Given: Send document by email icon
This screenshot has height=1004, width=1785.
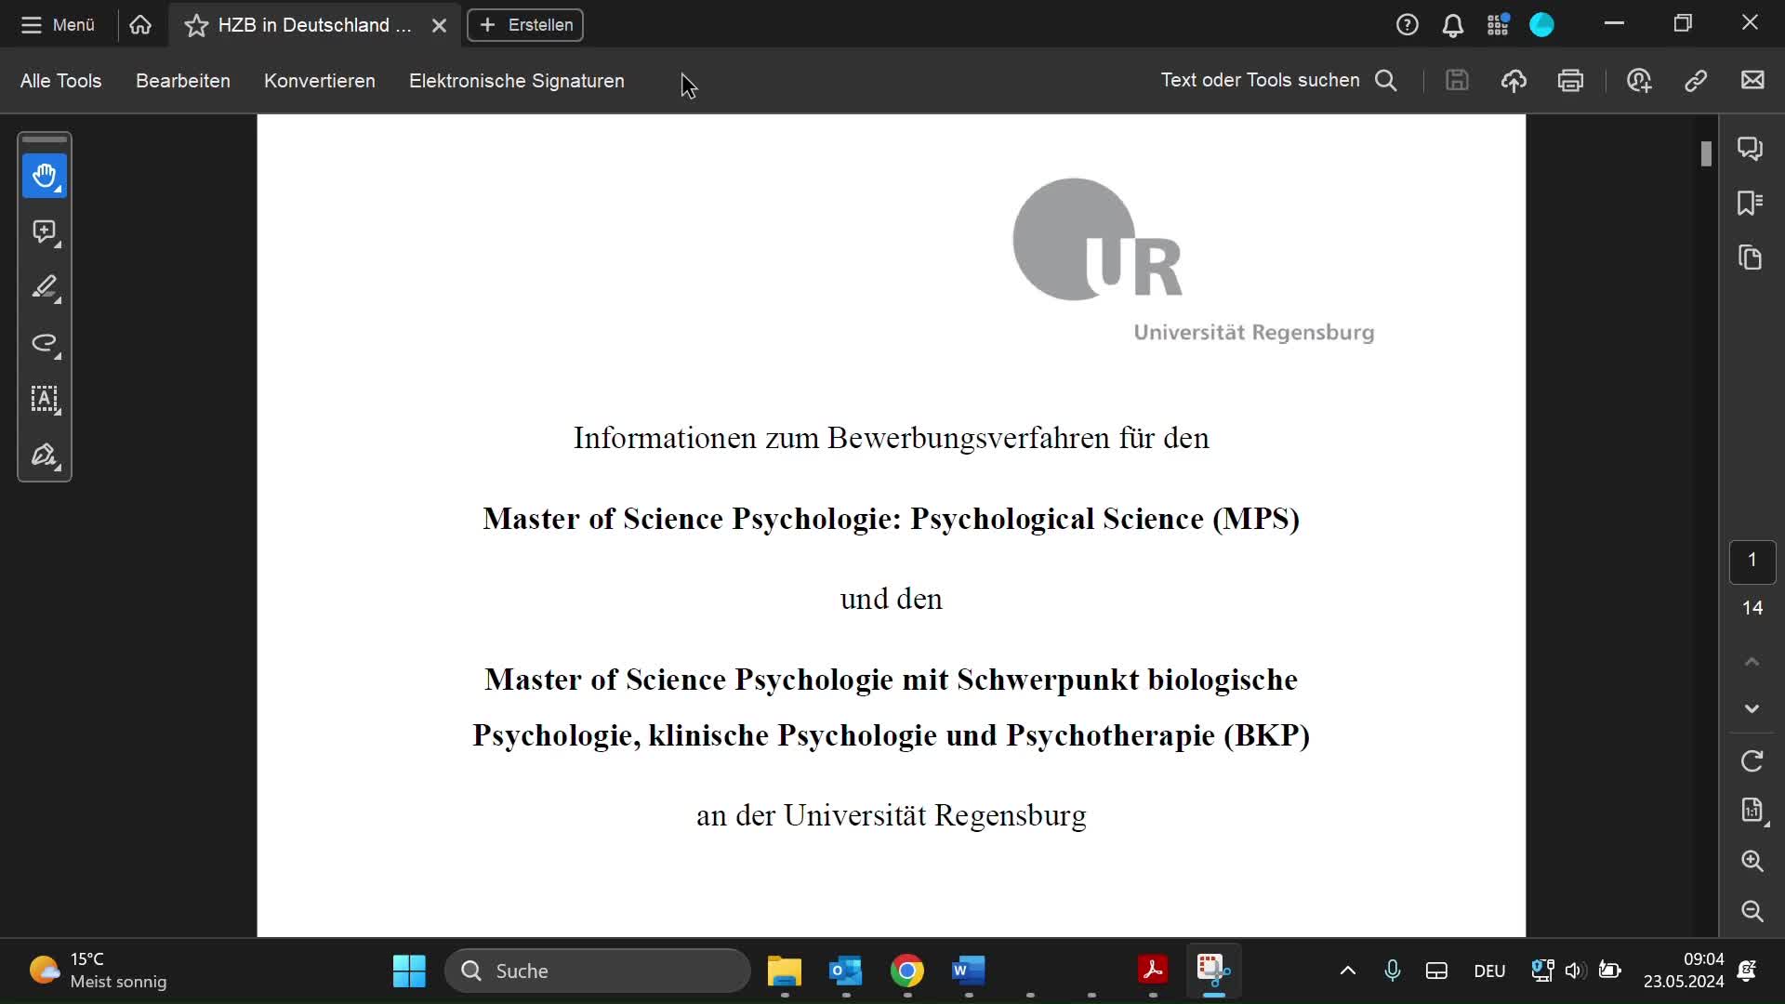Looking at the screenshot, I should pyautogui.click(x=1752, y=81).
